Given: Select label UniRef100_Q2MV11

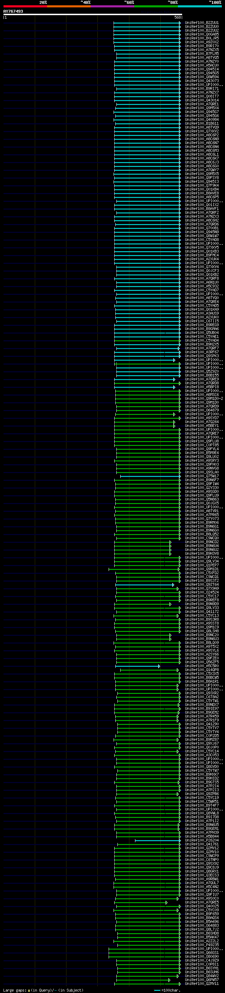Looking at the screenshot, I should coord(201,984).
